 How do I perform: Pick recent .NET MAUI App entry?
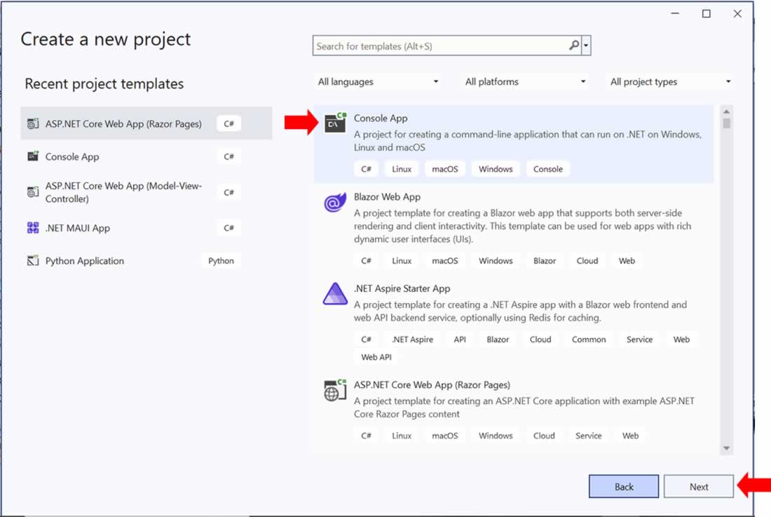coord(146,228)
